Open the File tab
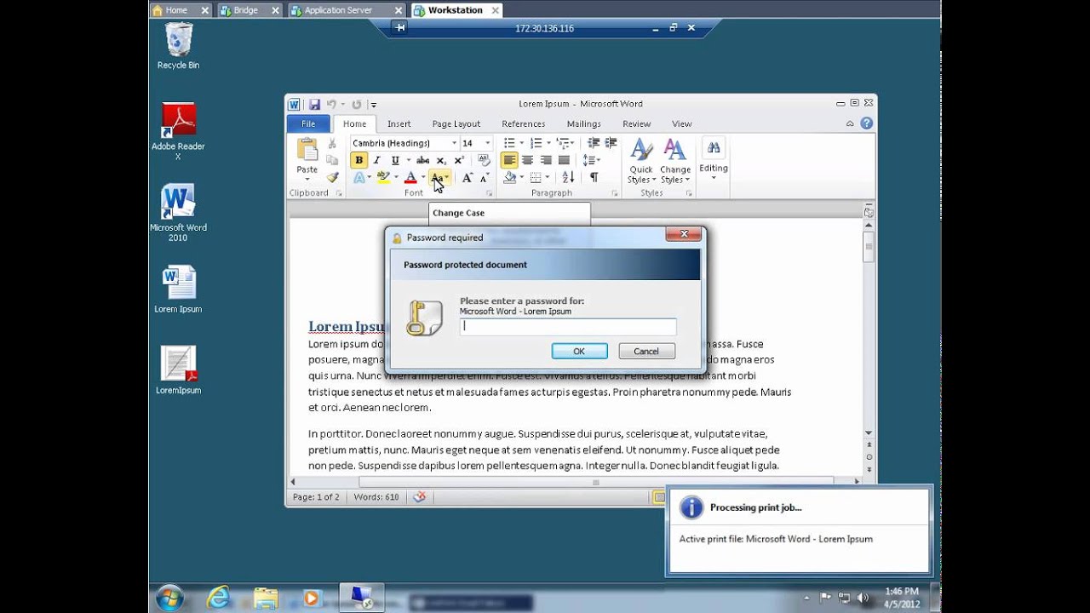This screenshot has width=1090, height=613. (308, 123)
